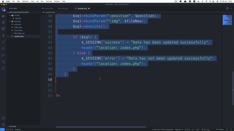
Task: Place cursor on empty line 51
Action: [x=139, y=85]
